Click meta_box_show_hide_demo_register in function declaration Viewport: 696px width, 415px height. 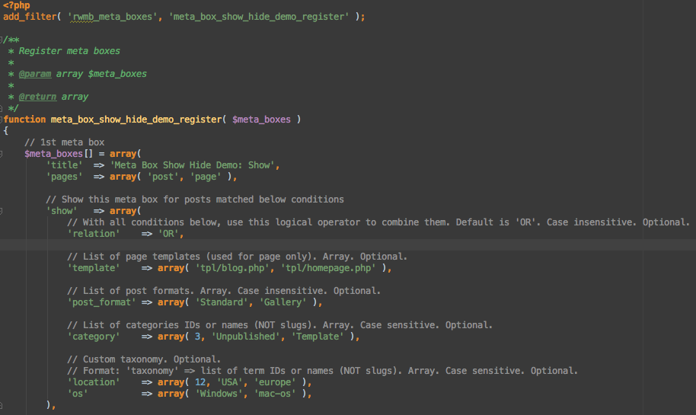tap(136, 120)
